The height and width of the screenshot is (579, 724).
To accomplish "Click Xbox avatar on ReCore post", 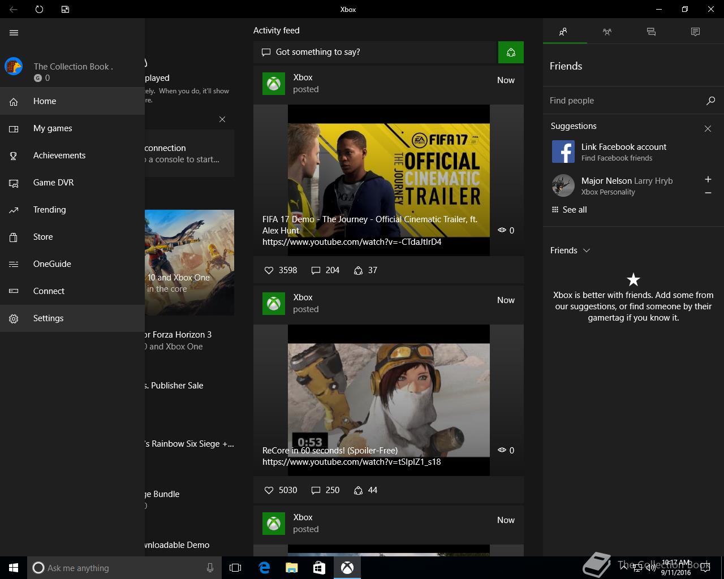I will coord(274,304).
